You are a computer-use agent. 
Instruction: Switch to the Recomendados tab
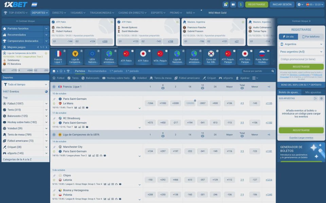click(97, 71)
